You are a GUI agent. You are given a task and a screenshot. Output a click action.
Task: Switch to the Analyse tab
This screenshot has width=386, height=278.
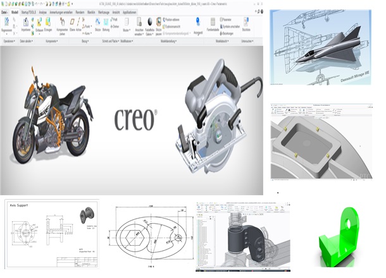42,12
